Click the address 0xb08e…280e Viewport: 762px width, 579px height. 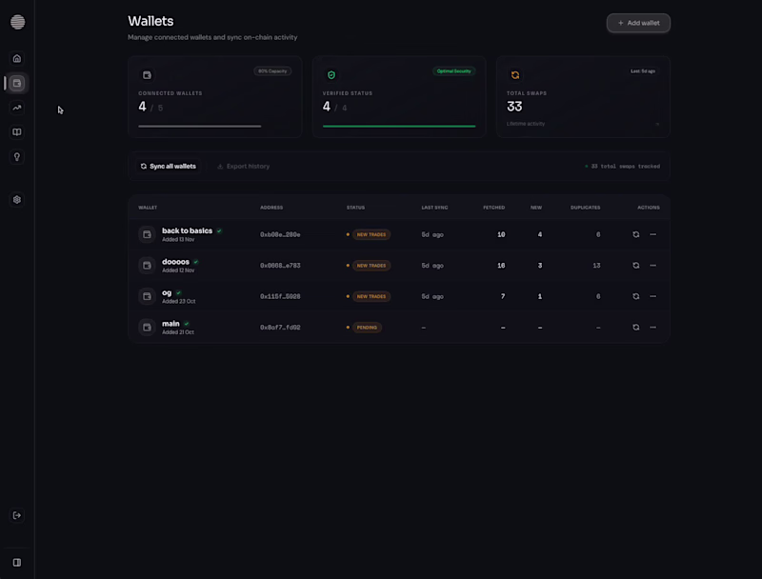click(280, 234)
